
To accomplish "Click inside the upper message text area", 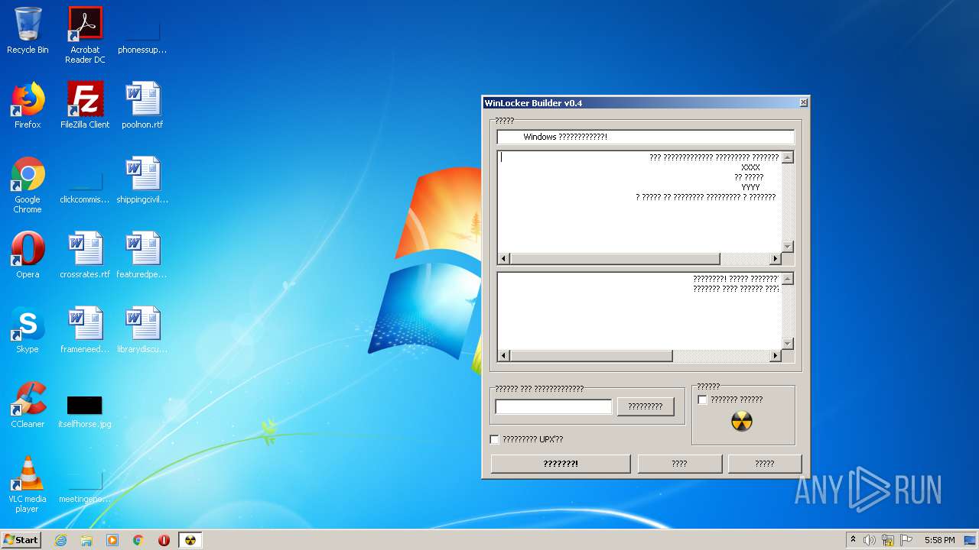I will [639, 201].
